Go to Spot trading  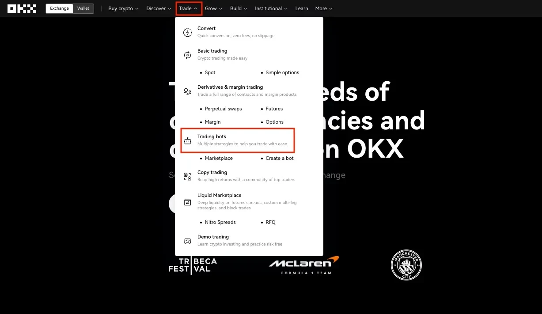(209, 72)
